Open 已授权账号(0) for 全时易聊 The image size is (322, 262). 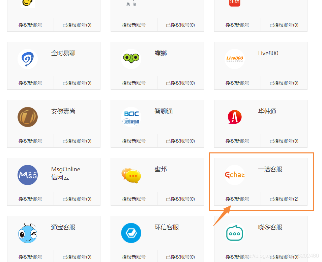[x=77, y=83]
